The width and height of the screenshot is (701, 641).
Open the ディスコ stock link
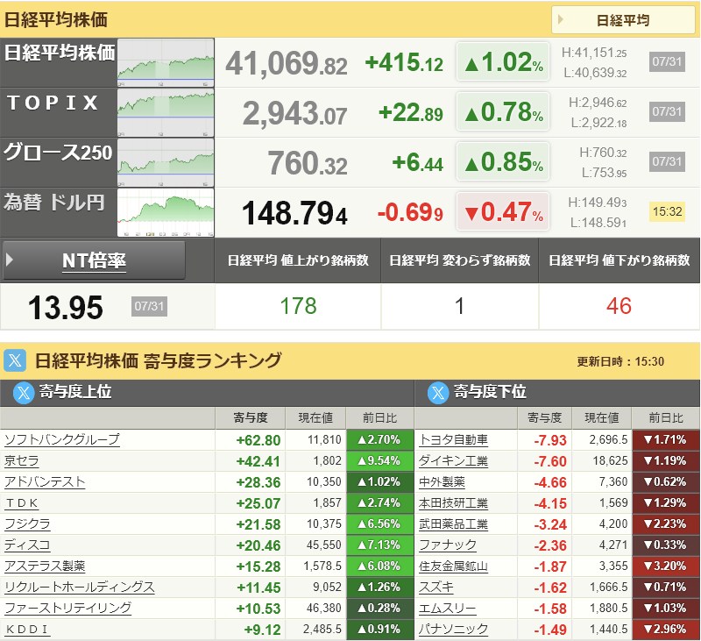[27, 545]
